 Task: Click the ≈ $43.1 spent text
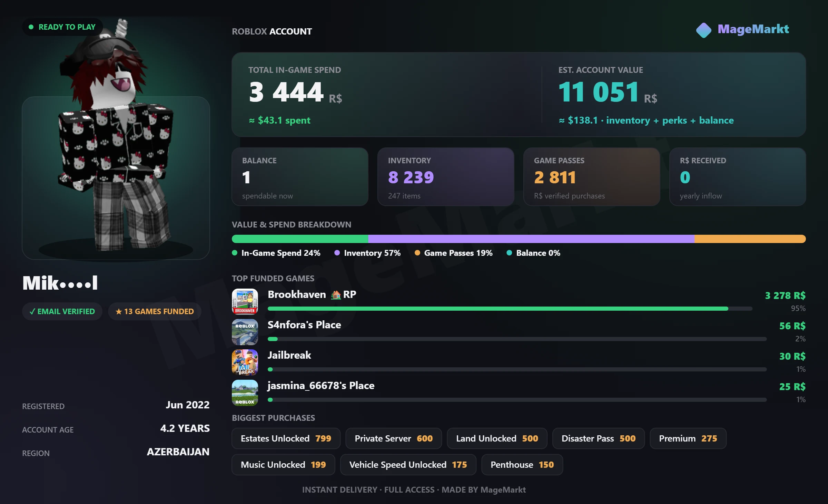[280, 120]
